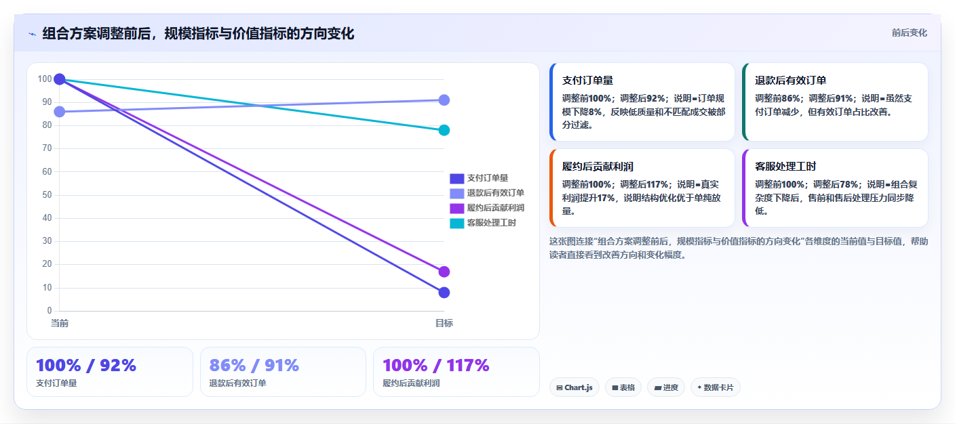The image size is (955, 424).
Task: Toggle the 客服处理工时 legend color box
Action: pos(456,223)
